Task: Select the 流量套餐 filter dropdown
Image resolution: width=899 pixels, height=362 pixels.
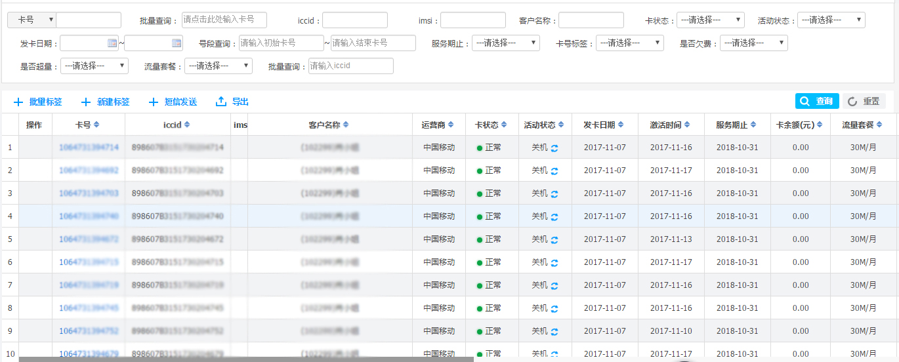Action: tap(218, 66)
